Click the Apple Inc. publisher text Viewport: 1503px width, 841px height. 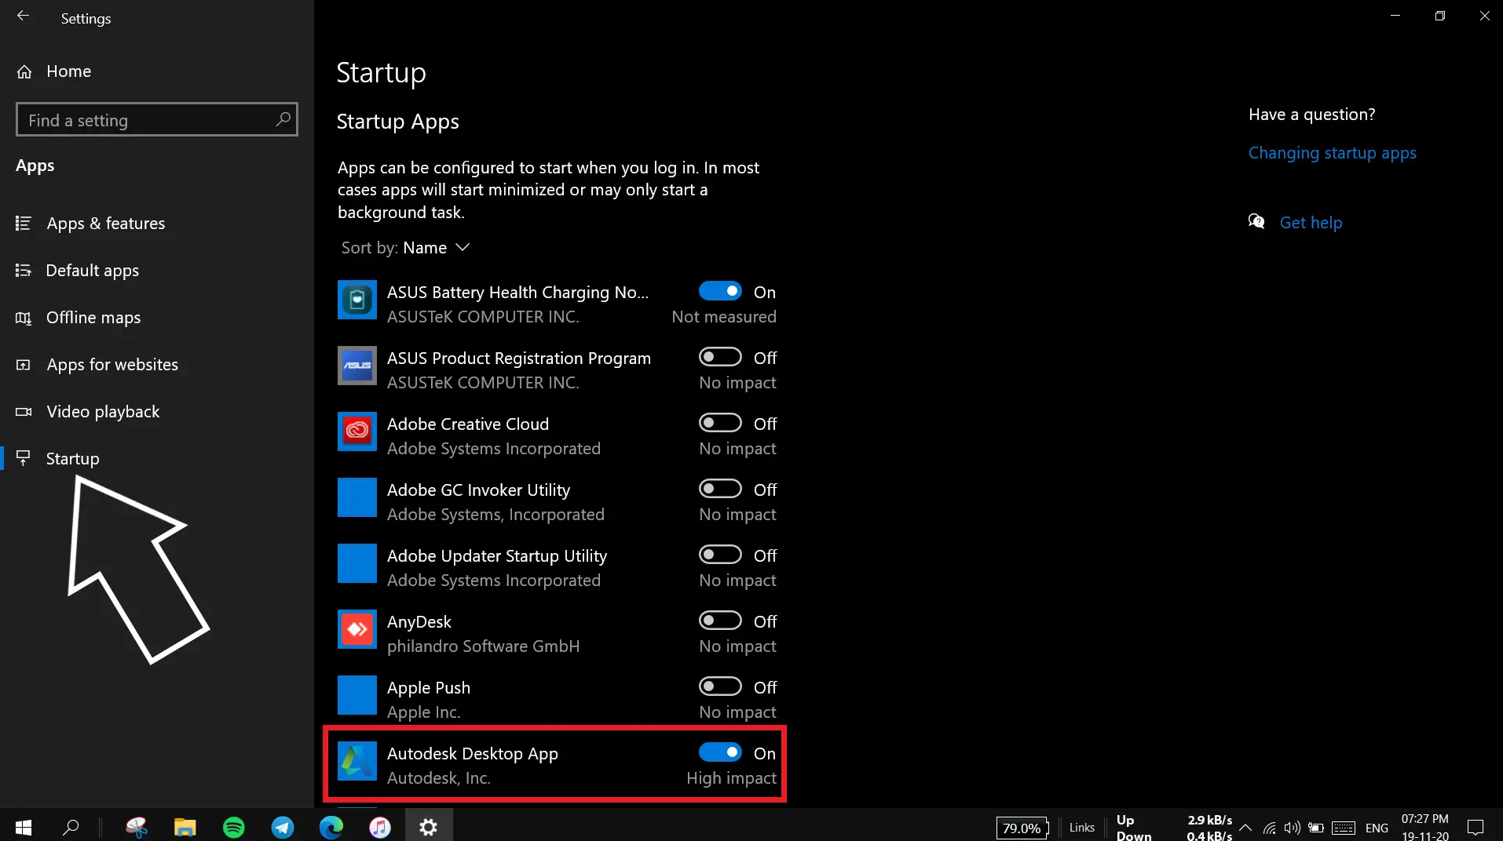pyautogui.click(x=423, y=712)
